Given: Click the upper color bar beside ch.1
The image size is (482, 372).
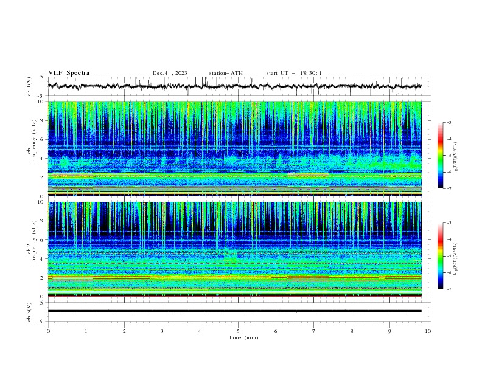Looking at the screenshot, I should click(x=440, y=156).
